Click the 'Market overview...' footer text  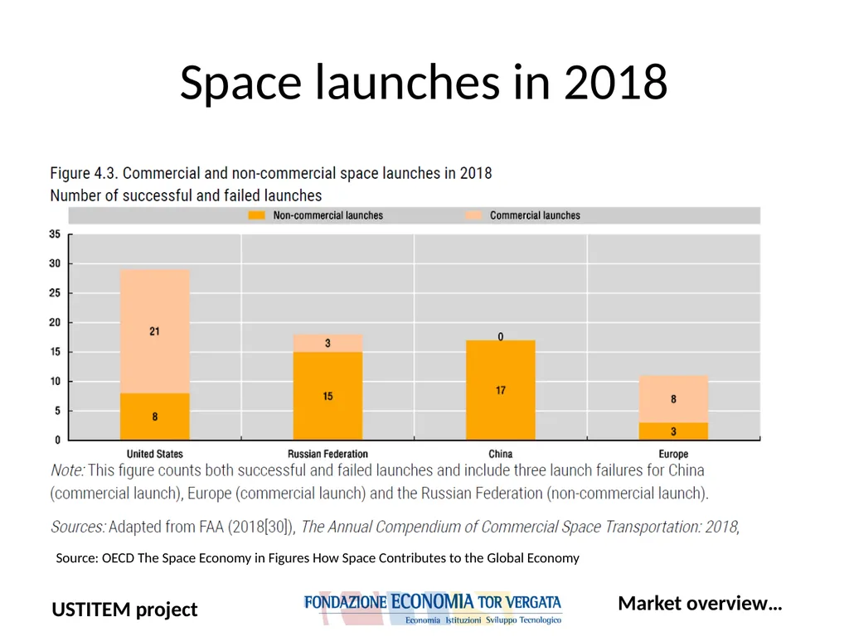[700, 603]
